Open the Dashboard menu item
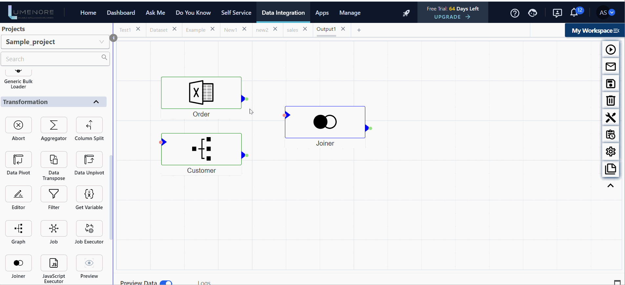625x285 pixels. tap(121, 13)
